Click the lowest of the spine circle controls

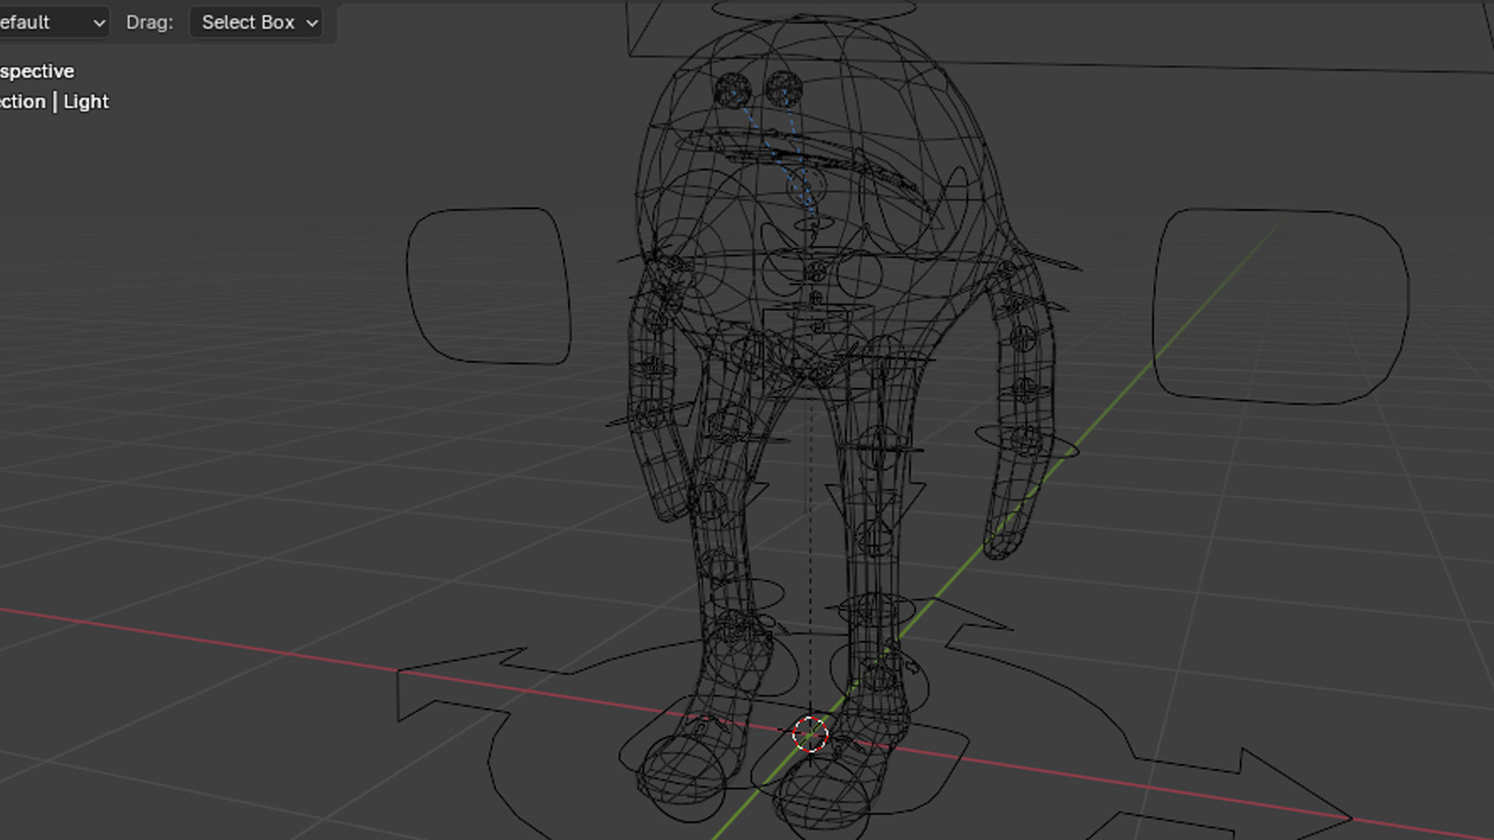817,327
